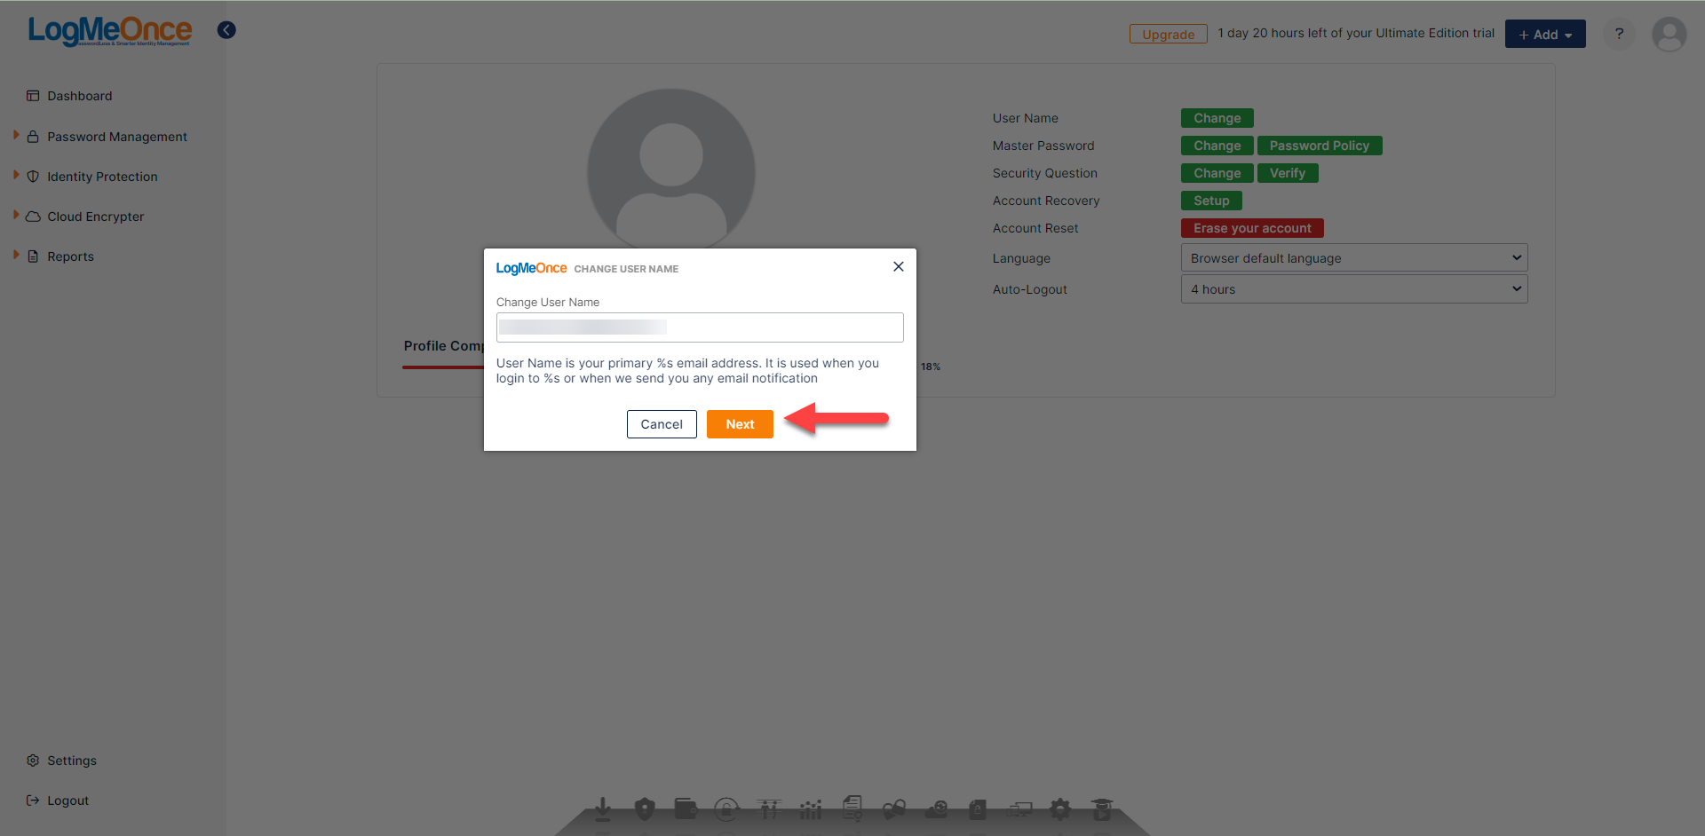Viewport: 1705px width, 836px height.
Task: Open the bar chart analytics icon in dock
Action: click(811, 808)
